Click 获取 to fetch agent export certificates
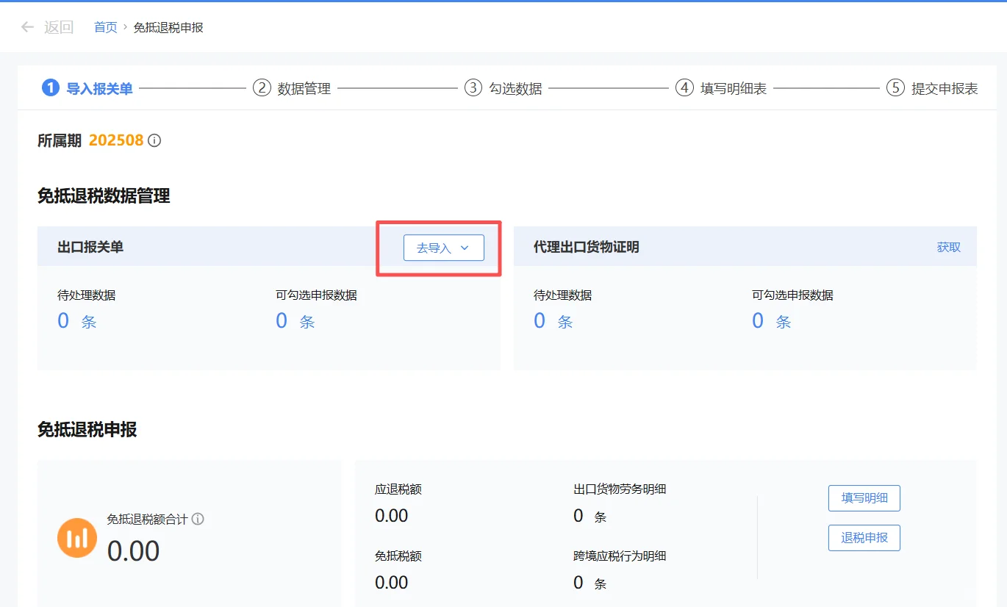 click(948, 248)
